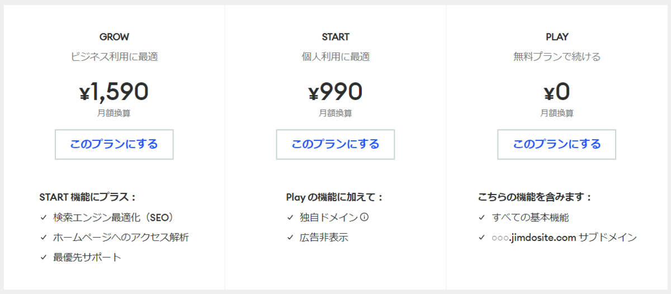The width and height of the screenshot is (671, 294).
Task: Click the PLAY plan heading
Action: tap(557, 37)
